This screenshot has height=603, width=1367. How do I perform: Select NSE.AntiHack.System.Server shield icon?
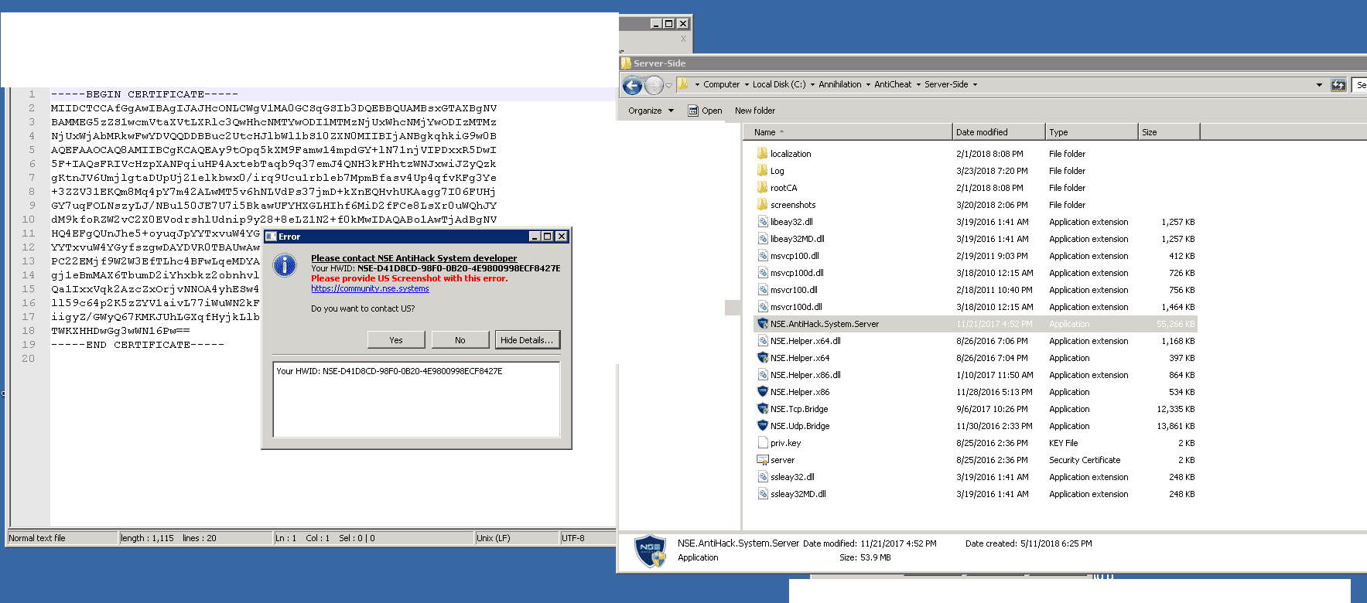pos(763,324)
